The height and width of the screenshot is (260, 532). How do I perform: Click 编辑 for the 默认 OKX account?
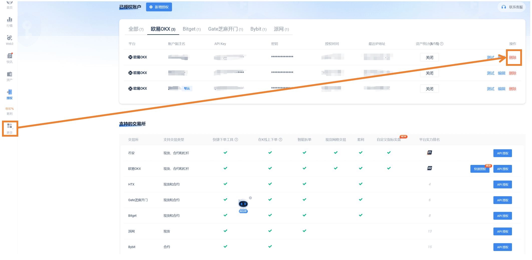click(501, 89)
